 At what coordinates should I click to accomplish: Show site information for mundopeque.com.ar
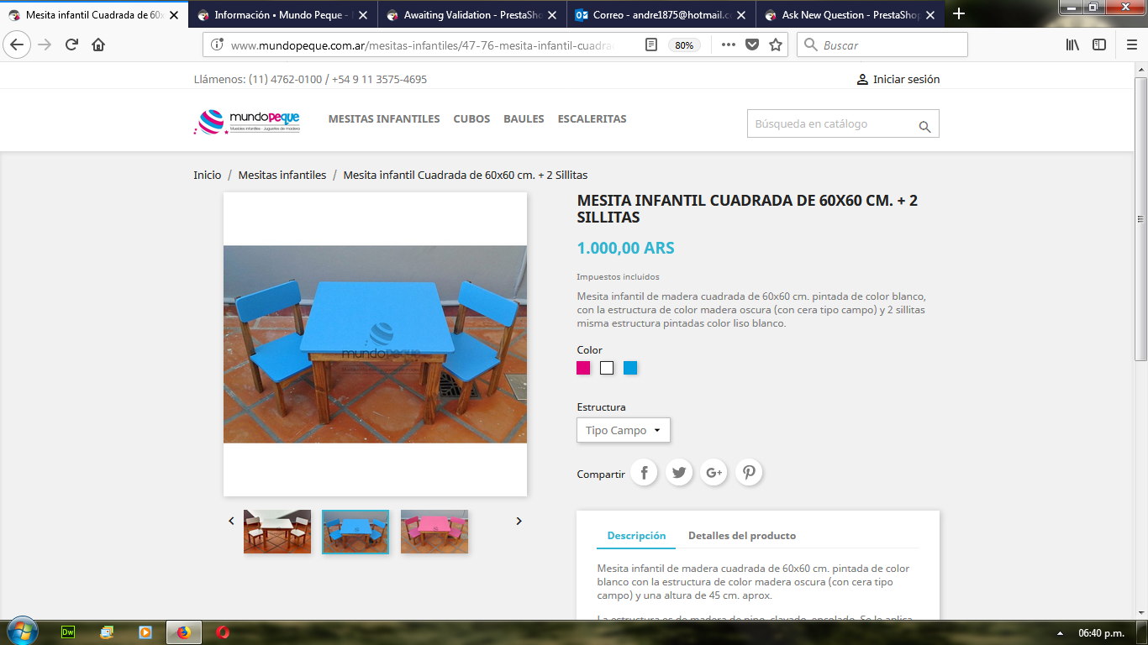[217, 45]
